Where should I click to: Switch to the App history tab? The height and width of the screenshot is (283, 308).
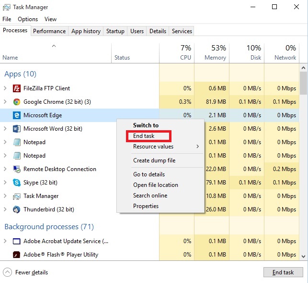click(x=86, y=31)
